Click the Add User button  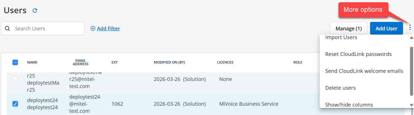pos(386,28)
